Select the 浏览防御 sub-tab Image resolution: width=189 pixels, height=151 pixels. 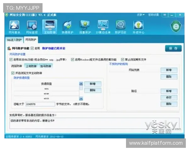point(16,66)
